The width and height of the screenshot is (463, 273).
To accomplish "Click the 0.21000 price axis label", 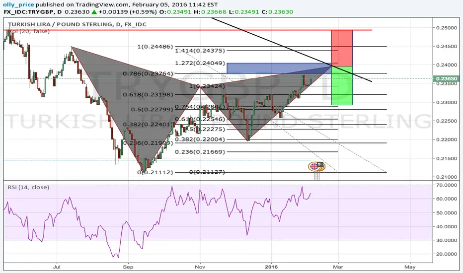I will [x=447, y=177].
